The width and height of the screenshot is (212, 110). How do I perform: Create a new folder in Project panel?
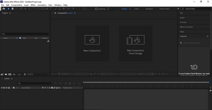coord(6,74)
